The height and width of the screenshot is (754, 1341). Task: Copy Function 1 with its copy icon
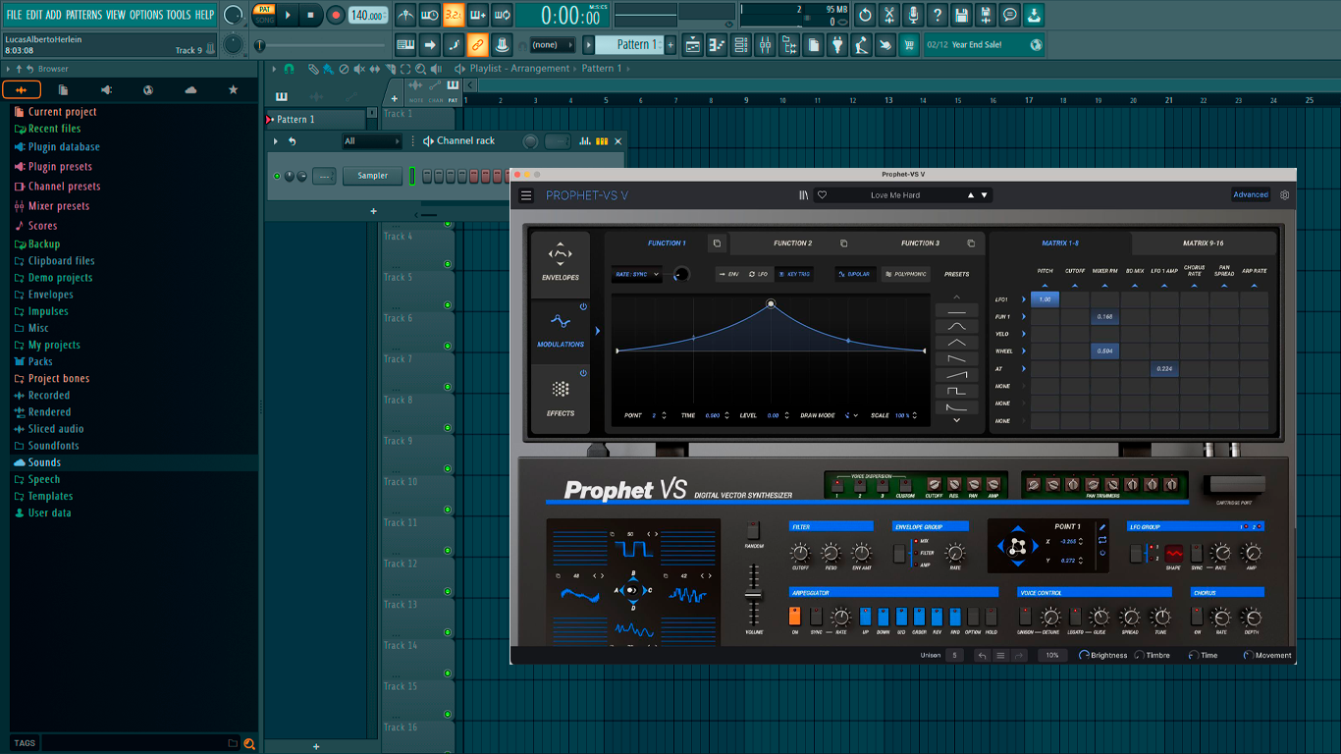(717, 243)
